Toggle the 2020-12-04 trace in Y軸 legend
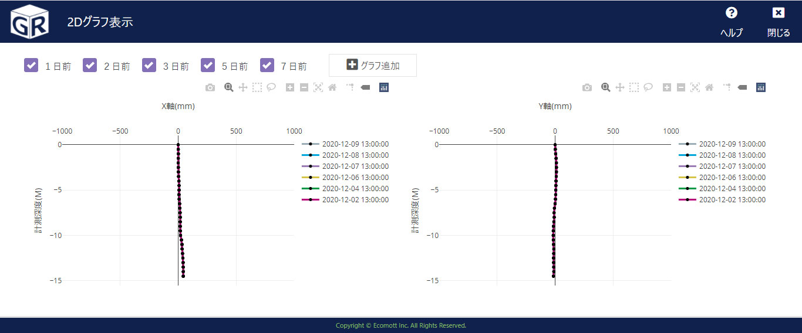The height and width of the screenshot is (333, 802). pyautogui.click(x=722, y=189)
